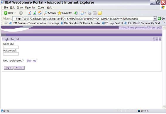
Task: Click Sign up in the top banner
Action: coord(154,27)
